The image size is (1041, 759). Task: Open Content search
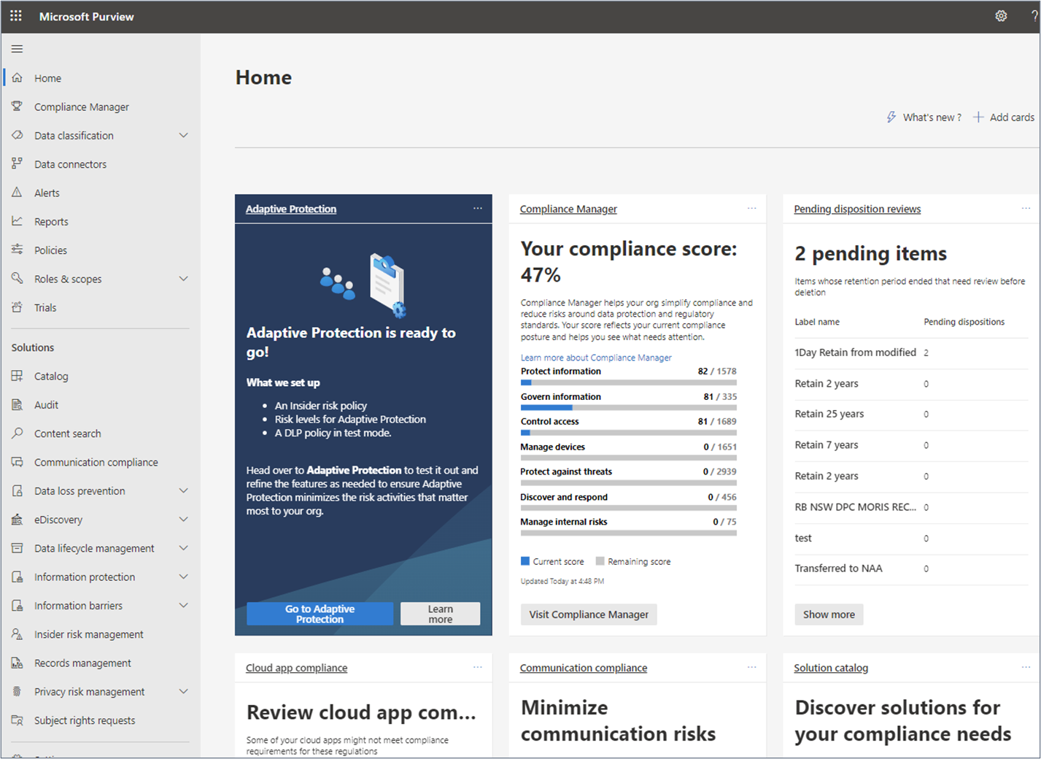[67, 433]
